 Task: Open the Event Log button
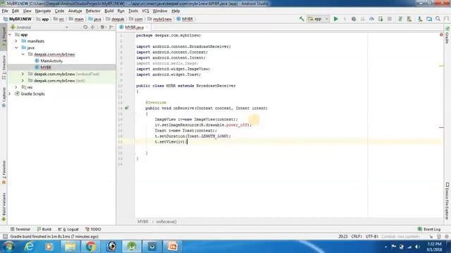point(429,229)
